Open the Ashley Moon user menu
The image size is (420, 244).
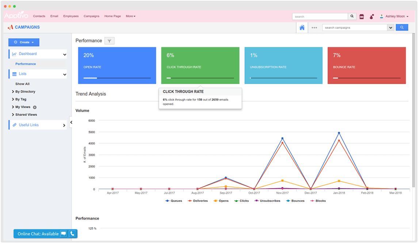click(x=394, y=16)
